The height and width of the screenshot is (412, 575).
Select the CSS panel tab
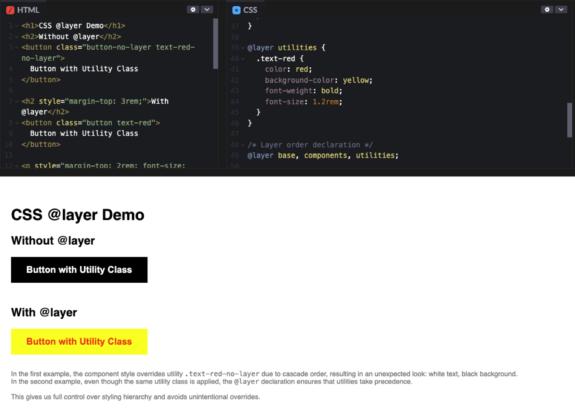[245, 10]
